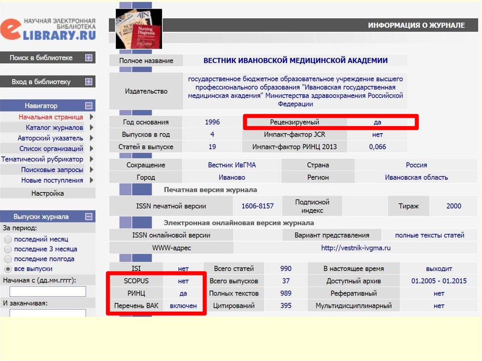
Task: Click the arrow beside Каталог журналов
Action: (x=91, y=128)
